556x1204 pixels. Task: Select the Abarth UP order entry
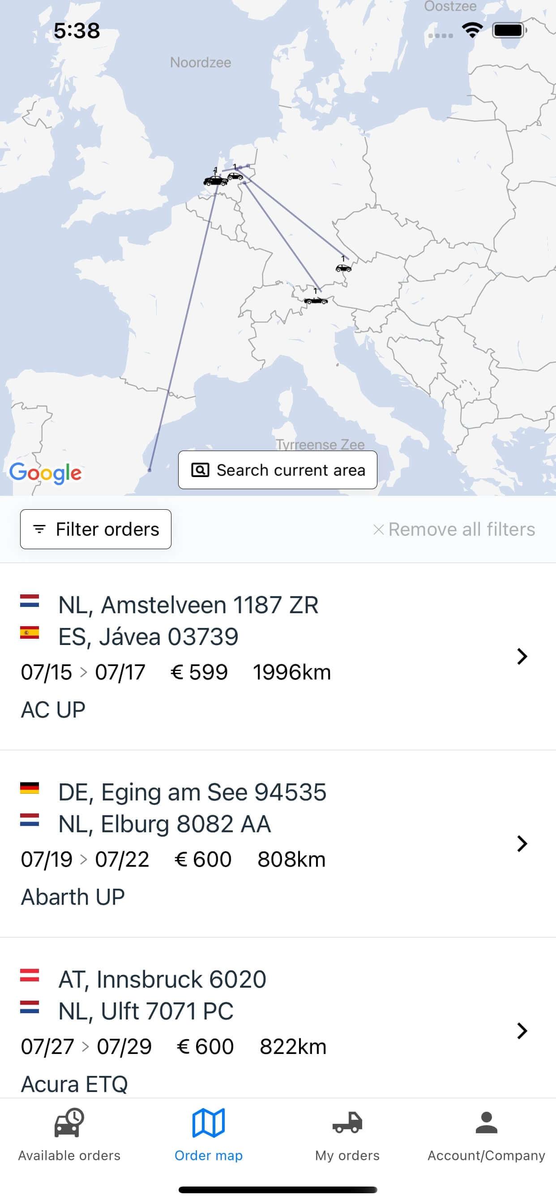(73, 896)
